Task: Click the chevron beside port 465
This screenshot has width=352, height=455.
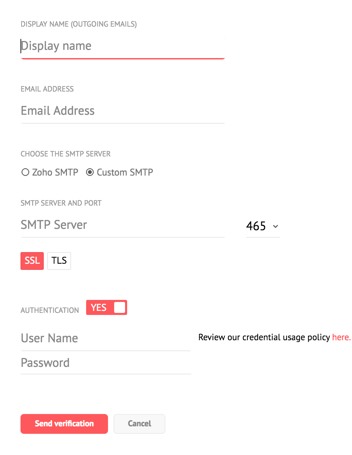Action: (x=275, y=226)
